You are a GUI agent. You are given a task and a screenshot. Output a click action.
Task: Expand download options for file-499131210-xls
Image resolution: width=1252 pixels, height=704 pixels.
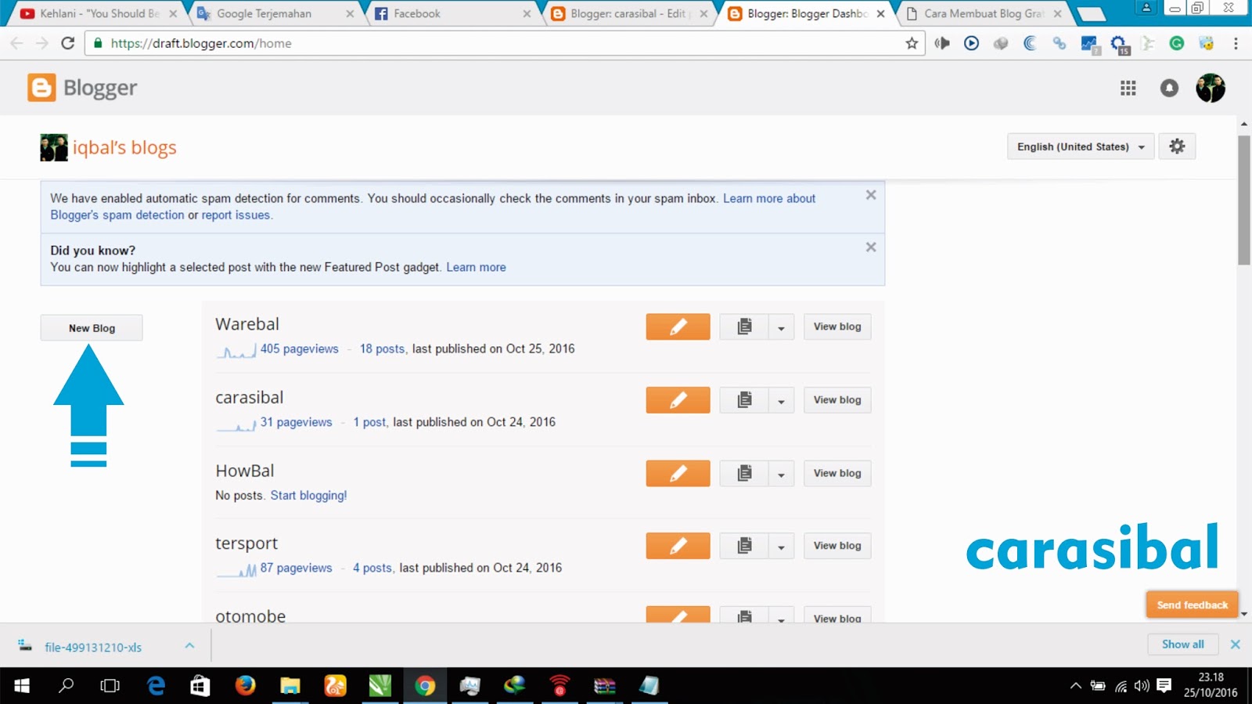[189, 645]
